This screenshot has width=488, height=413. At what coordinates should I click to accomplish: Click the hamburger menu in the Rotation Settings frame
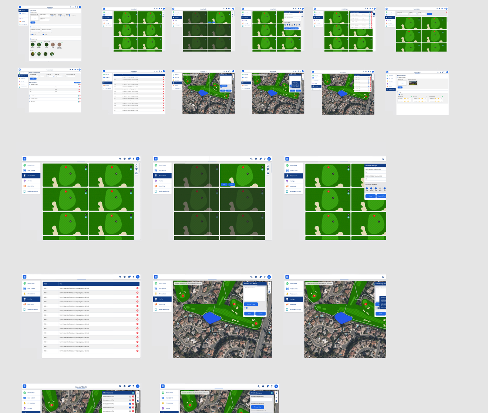[287, 159]
